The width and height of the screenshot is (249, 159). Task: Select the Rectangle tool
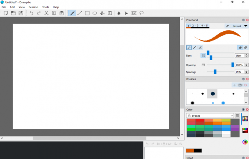87,13
